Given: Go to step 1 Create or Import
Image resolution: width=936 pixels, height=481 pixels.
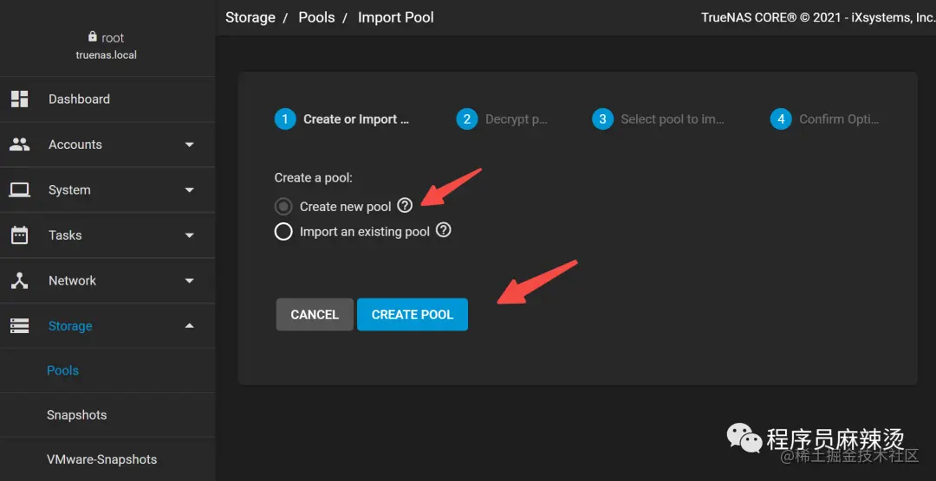Looking at the screenshot, I should pyautogui.click(x=341, y=119).
